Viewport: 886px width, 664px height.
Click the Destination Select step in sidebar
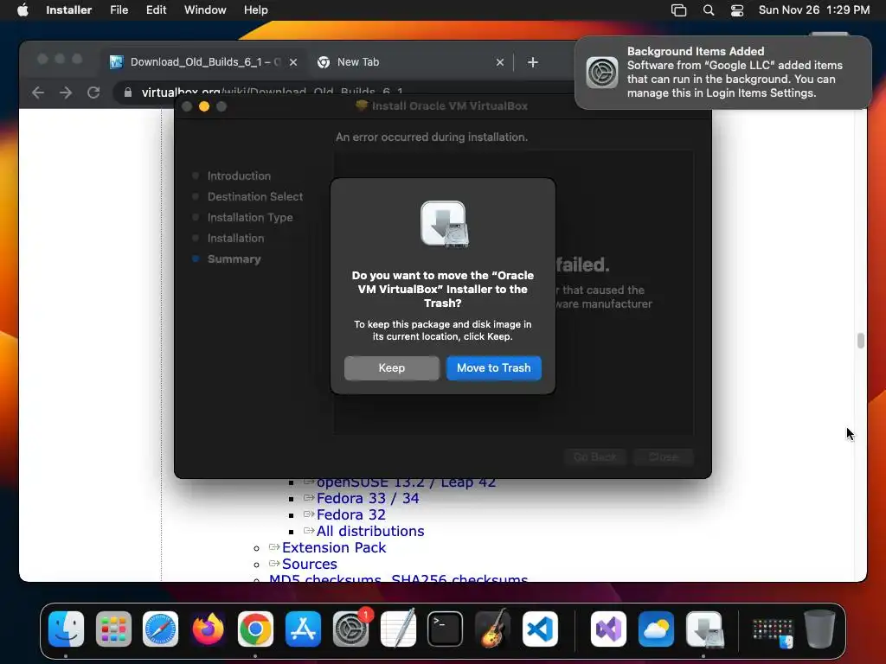coord(255,196)
